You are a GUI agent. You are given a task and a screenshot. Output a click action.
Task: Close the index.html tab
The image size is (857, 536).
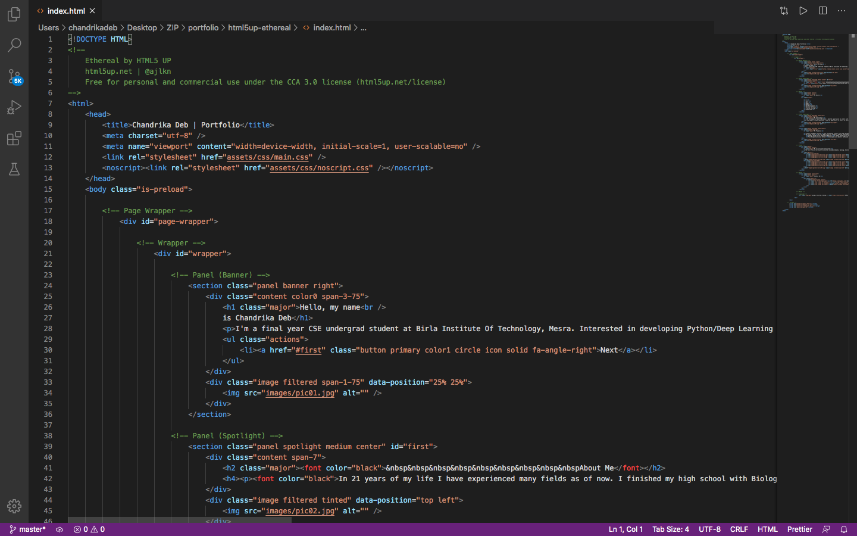coord(92,11)
